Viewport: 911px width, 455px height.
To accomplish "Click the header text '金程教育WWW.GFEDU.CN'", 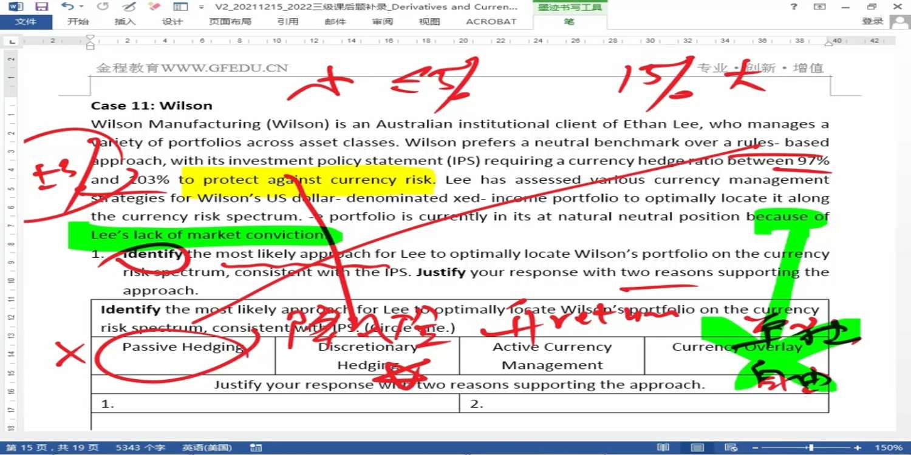I will (x=192, y=69).
